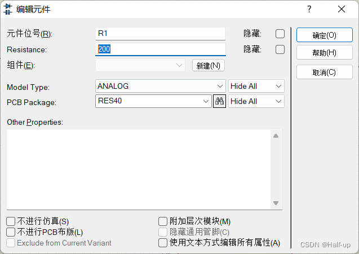Open Hide All dropdown beside Model Type
This screenshot has width=359, height=254.
coord(256,86)
